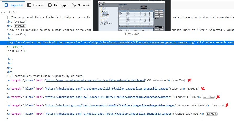Select the '<!--cut-->' comment node
Image resolution: width=234 pixels, height=121 pixels.
click(x=14, y=47)
